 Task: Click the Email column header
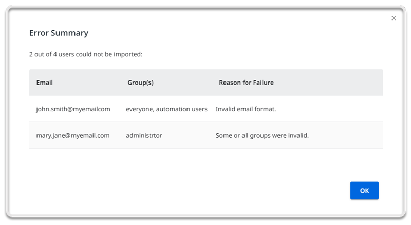coord(45,83)
